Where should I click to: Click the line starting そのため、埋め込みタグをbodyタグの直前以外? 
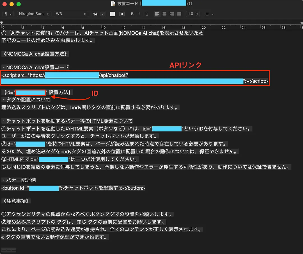coord(120,151)
